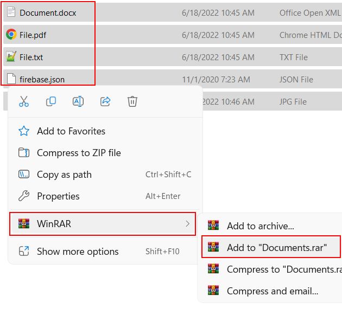
Task: Click the Cut scissors icon
Action: tap(24, 101)
